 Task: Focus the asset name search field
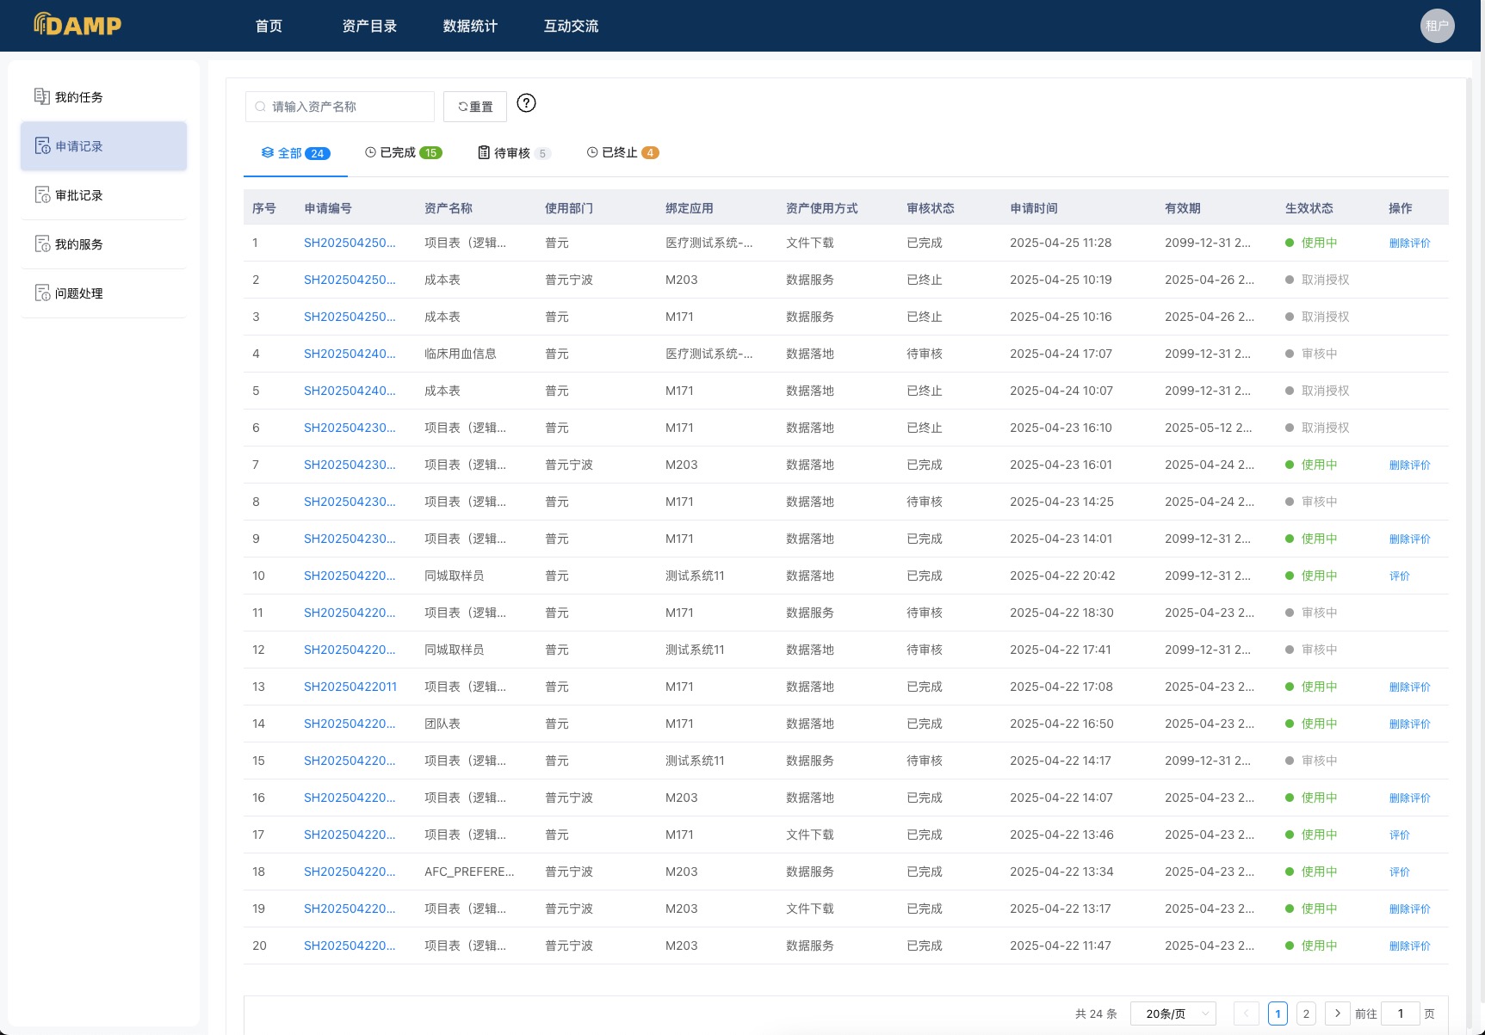point(340,107)
